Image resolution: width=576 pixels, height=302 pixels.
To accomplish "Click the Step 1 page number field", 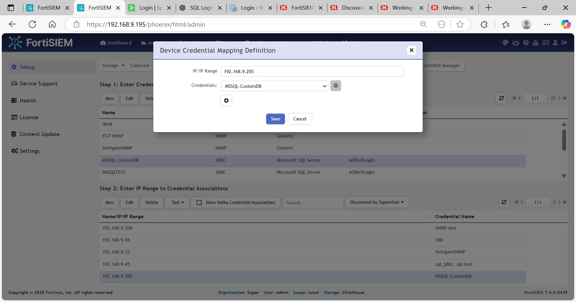I will tap(535, 98).
